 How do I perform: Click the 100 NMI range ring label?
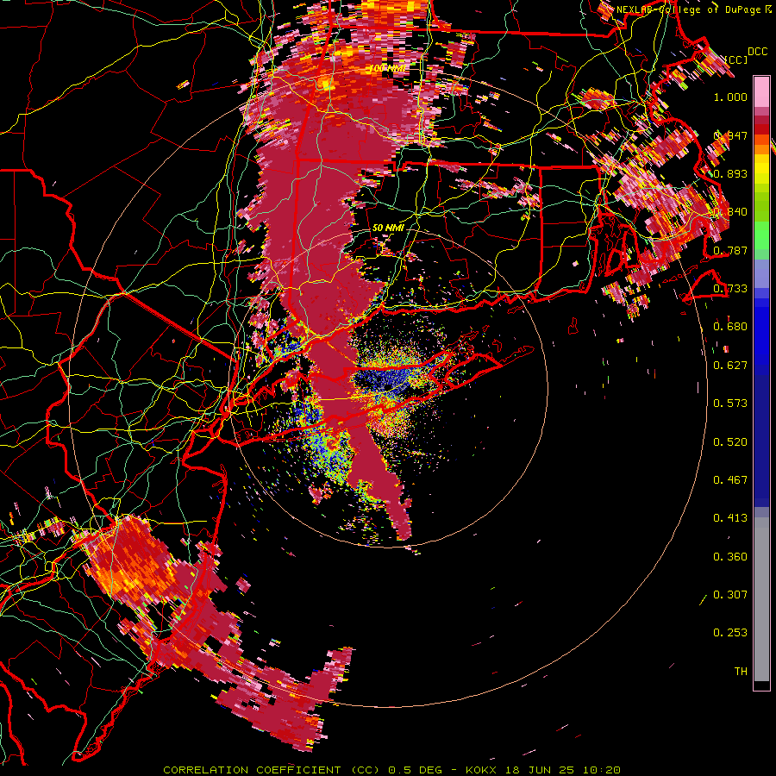(387, 68)
